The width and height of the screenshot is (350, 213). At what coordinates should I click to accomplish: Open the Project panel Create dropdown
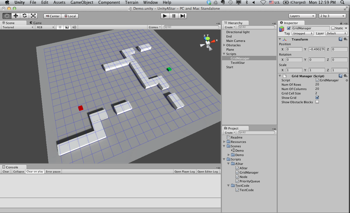(x=230, y=133)
